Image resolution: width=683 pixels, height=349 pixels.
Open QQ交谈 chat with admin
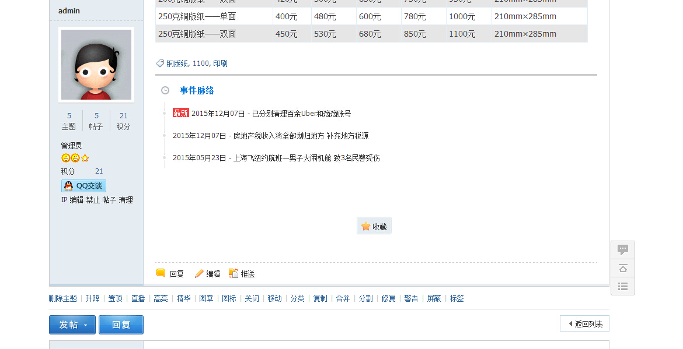(x=83, y=186)
